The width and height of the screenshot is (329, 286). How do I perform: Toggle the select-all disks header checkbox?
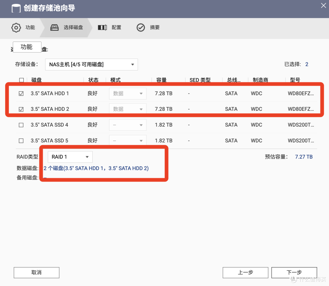tap(21, 80)
